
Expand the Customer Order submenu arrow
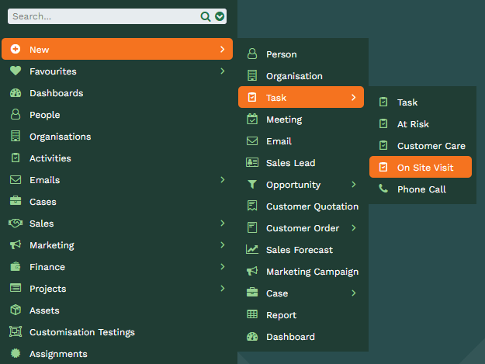click(354, 228)
